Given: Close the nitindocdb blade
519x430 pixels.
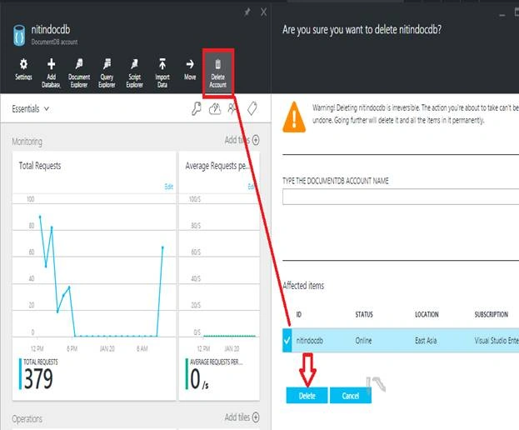Looking at the screenshot, I should (x=263, y=12).
